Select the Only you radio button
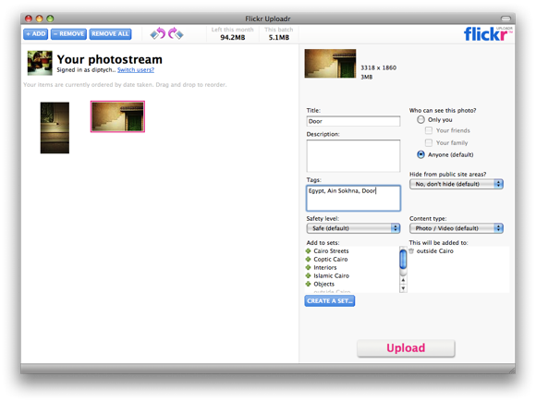Screen dimensions: 536x402 [420, 119]
